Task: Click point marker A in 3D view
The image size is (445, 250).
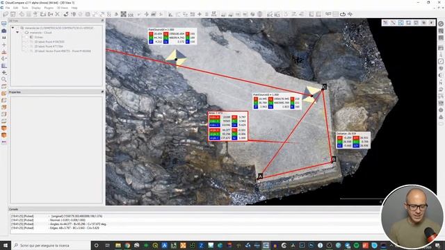Action: (x=260, y=176)
